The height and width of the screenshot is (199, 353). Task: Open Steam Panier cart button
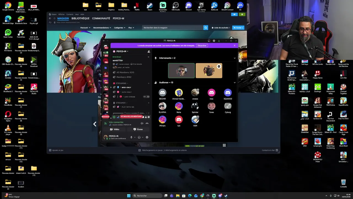tap(238, 28)
